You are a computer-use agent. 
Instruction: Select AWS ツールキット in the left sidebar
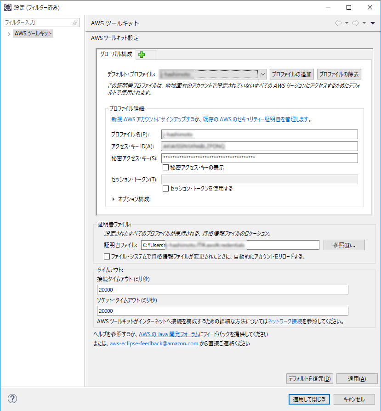(32, 33)
